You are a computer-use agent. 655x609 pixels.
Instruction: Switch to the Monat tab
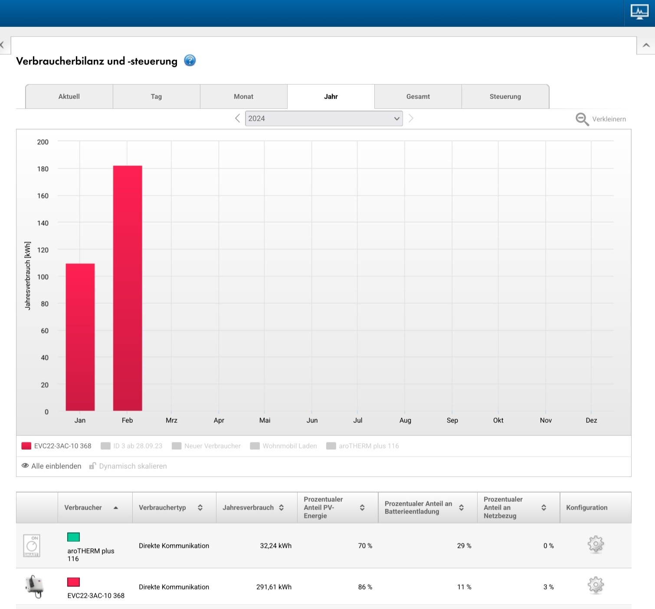(243, 97)
